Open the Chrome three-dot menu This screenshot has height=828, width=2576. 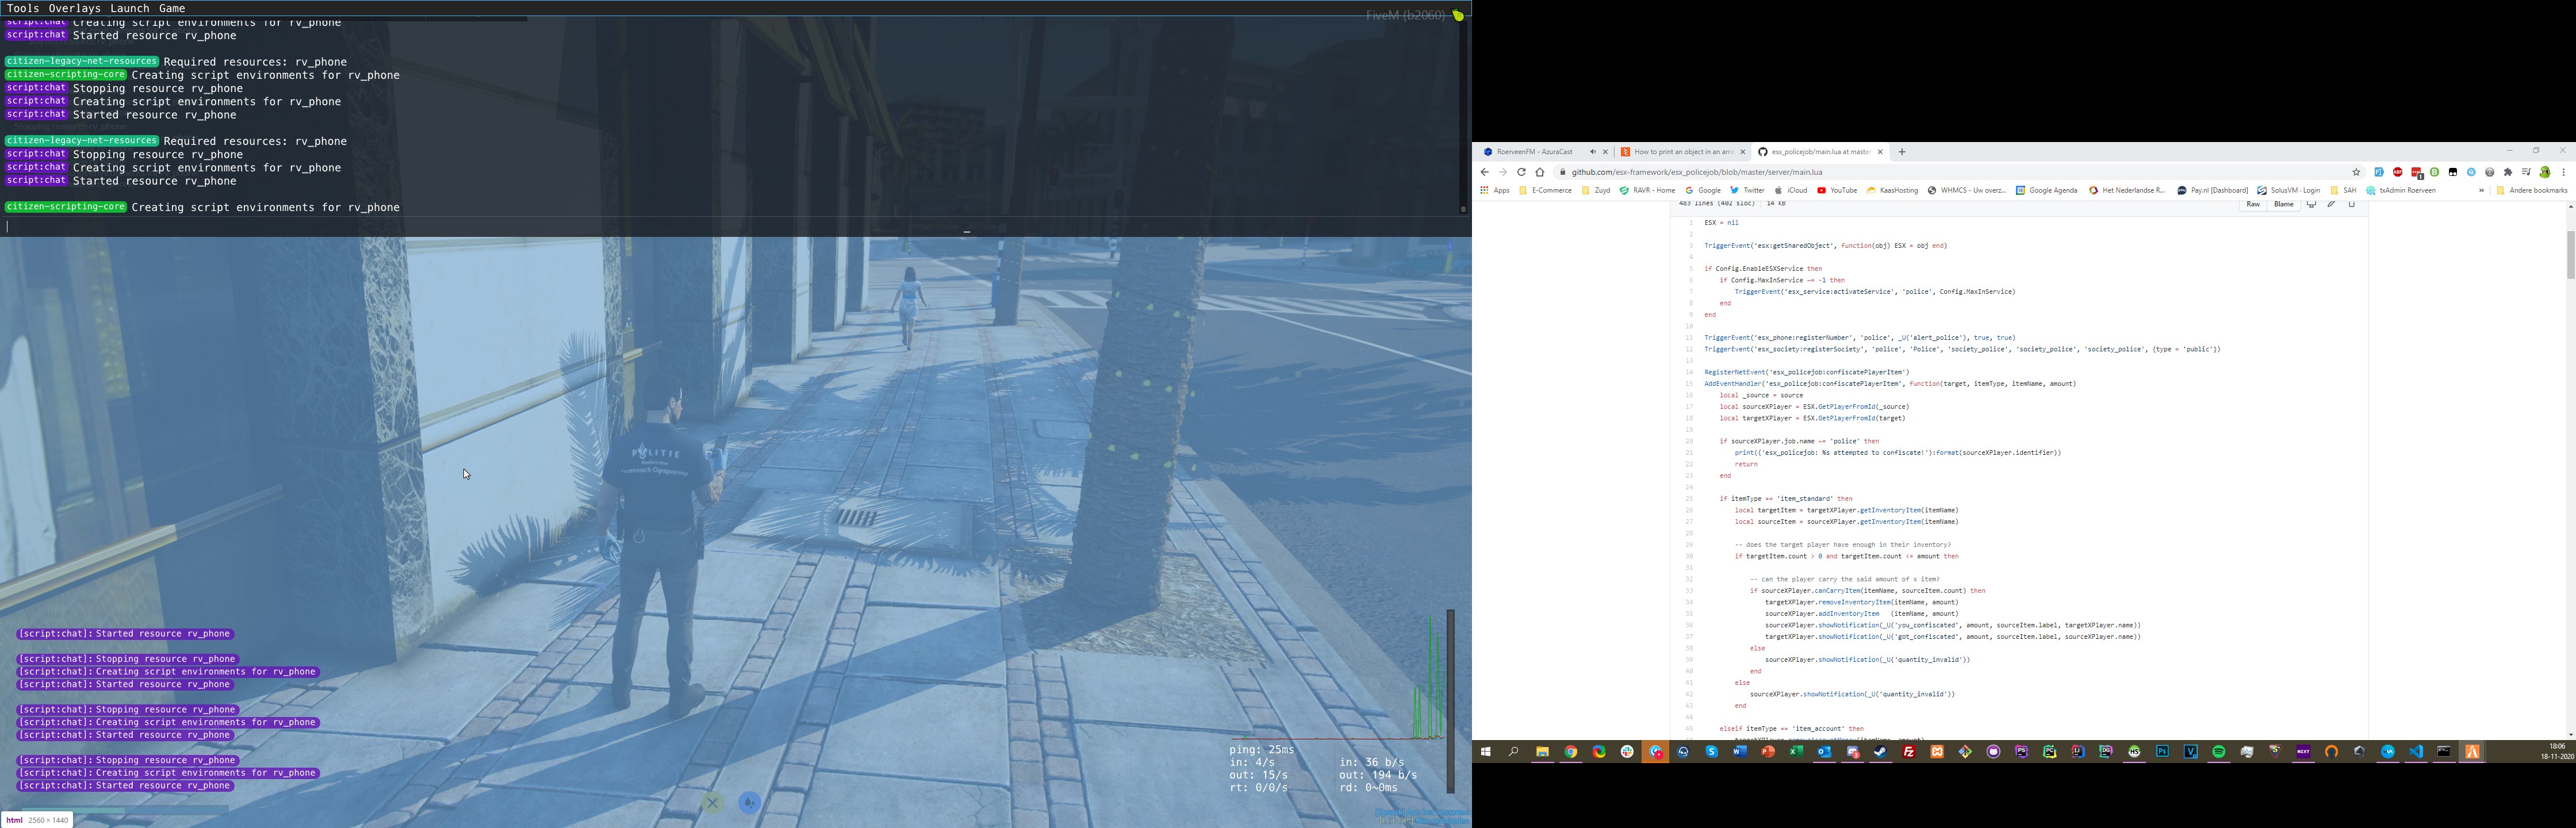point(2563,172)
